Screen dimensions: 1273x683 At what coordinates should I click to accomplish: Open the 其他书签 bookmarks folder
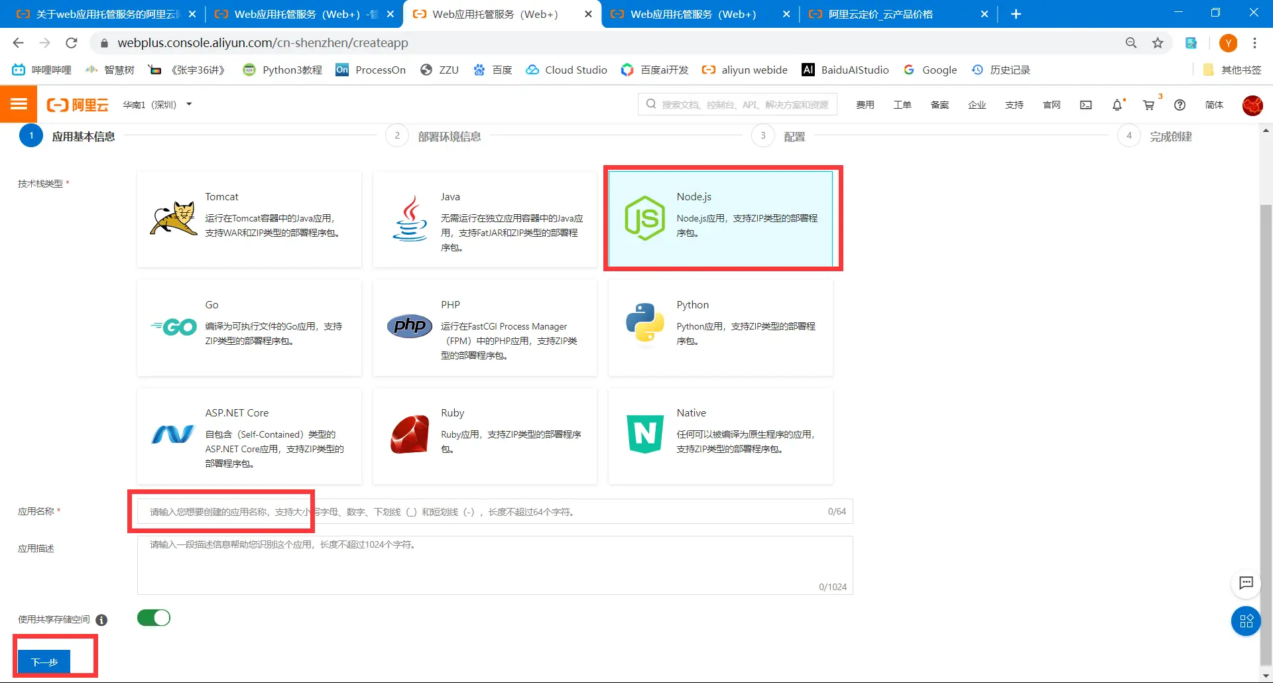click(x=1232, y=70)
